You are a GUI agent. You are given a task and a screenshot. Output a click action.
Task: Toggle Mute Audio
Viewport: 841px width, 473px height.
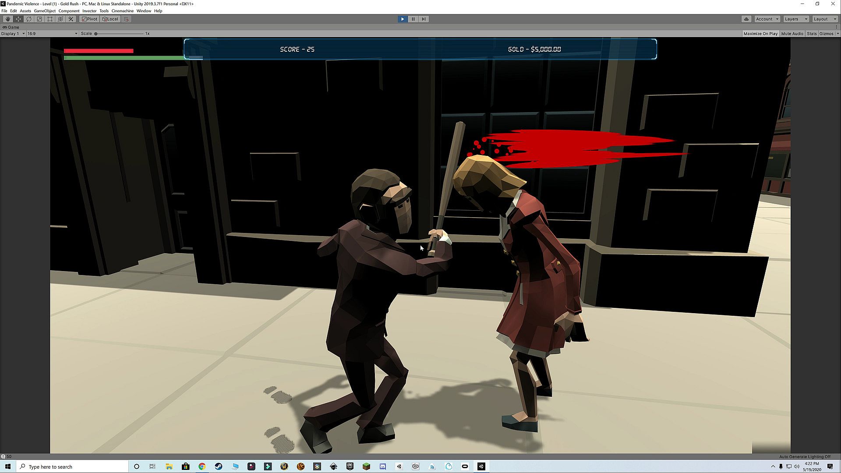[792, 33]
